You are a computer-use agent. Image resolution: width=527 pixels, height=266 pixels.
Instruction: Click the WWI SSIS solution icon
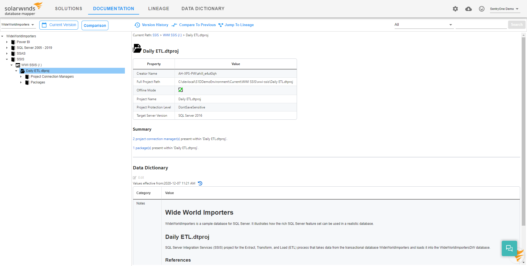click(18, 65)
